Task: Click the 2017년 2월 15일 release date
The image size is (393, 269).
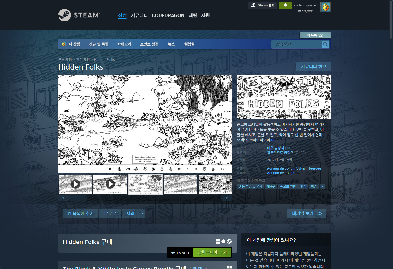Action: pos(280,160)
